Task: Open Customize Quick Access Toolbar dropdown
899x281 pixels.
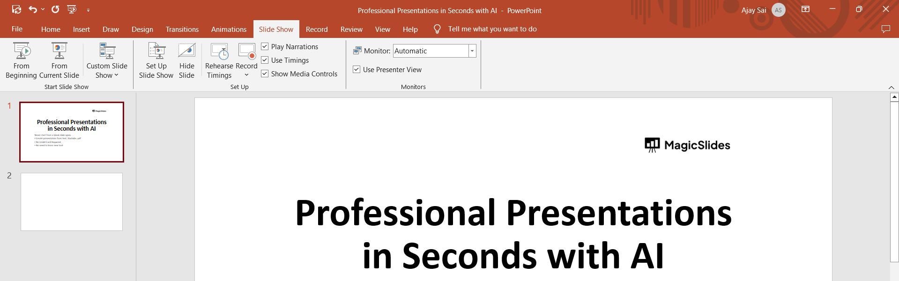Action: coord(88,10)
